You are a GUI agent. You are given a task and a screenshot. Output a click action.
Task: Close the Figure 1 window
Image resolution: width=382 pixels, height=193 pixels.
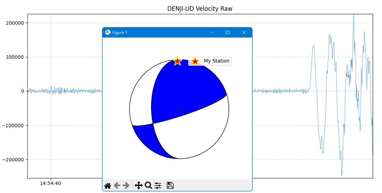pyautogui.click(x=244, y=32)
